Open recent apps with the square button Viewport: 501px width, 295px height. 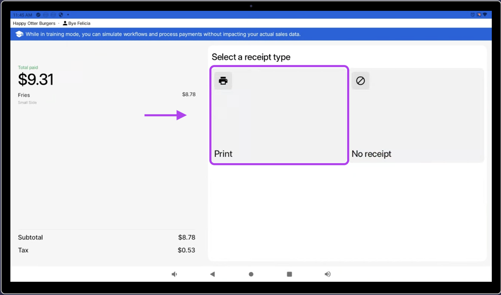tap(289, 274)
